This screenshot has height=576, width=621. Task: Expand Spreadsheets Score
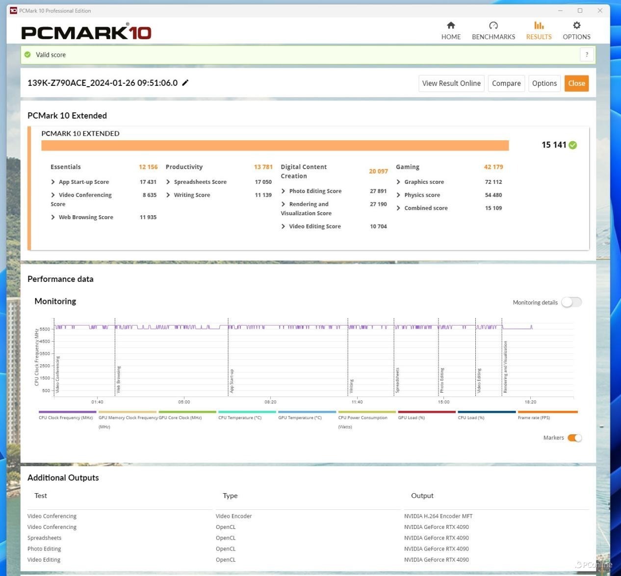[x=168, y=182]
